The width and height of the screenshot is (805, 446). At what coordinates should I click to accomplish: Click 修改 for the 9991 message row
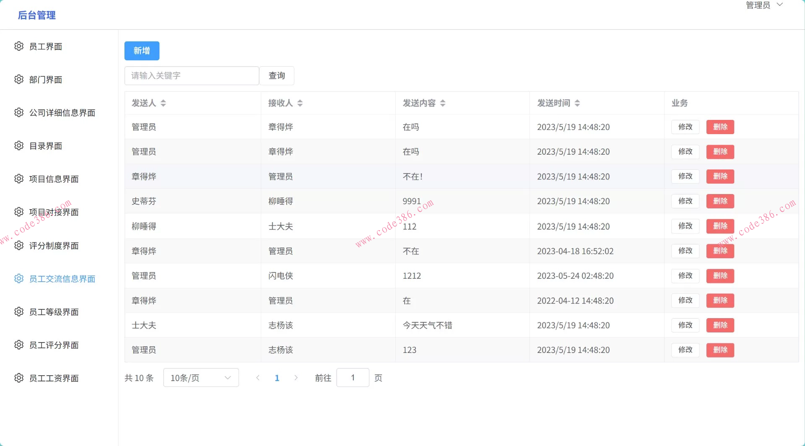pos(686,201)
